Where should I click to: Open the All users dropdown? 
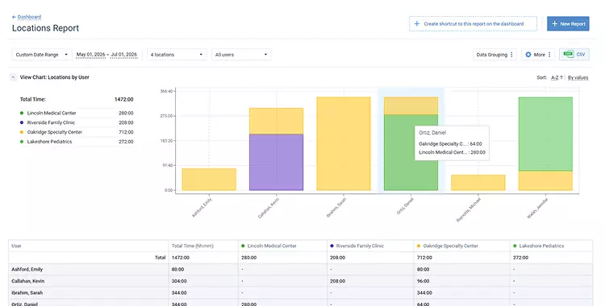(x=241, y=55)
